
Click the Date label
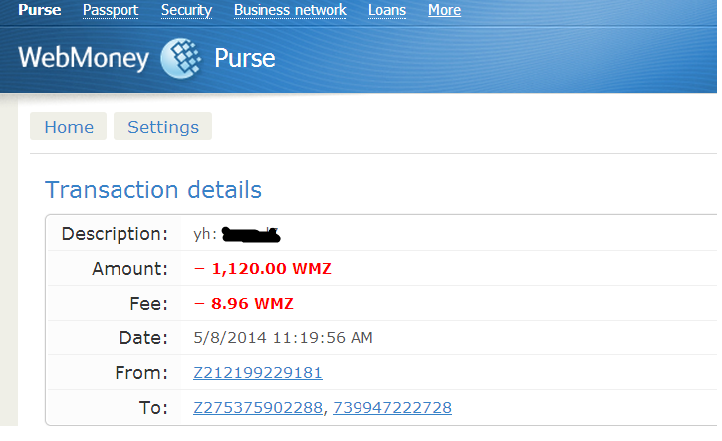click(x=143, y=338)
